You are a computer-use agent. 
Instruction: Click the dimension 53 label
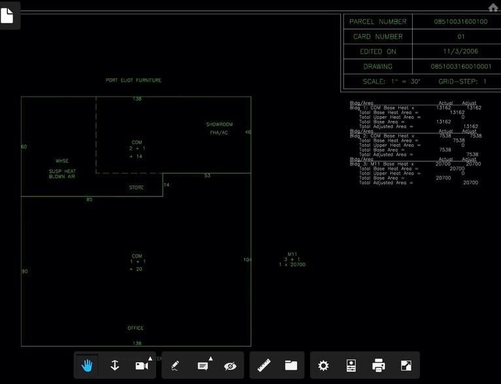(207, 176)
